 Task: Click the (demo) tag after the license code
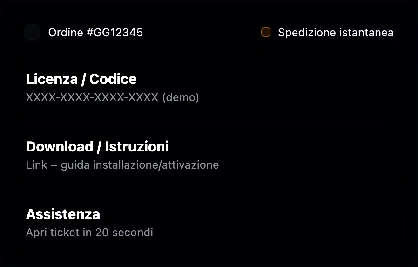181,98
